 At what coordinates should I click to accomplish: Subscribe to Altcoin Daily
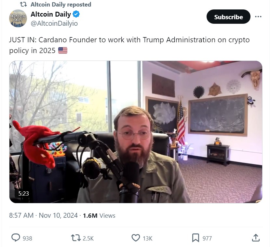point(228,17)
